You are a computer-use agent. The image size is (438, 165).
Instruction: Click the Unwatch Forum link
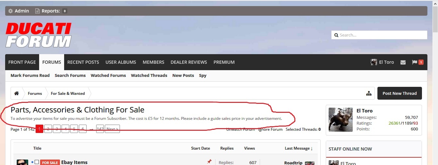coord(240,129)
